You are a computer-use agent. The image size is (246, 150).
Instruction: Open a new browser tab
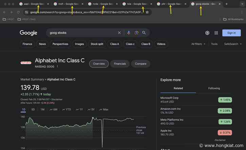pos(227,4)
